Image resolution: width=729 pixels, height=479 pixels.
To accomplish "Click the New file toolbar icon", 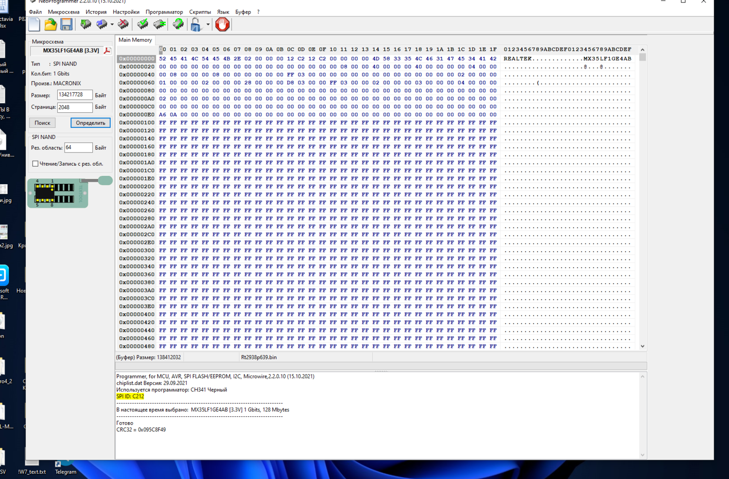I will coord(35,24).
